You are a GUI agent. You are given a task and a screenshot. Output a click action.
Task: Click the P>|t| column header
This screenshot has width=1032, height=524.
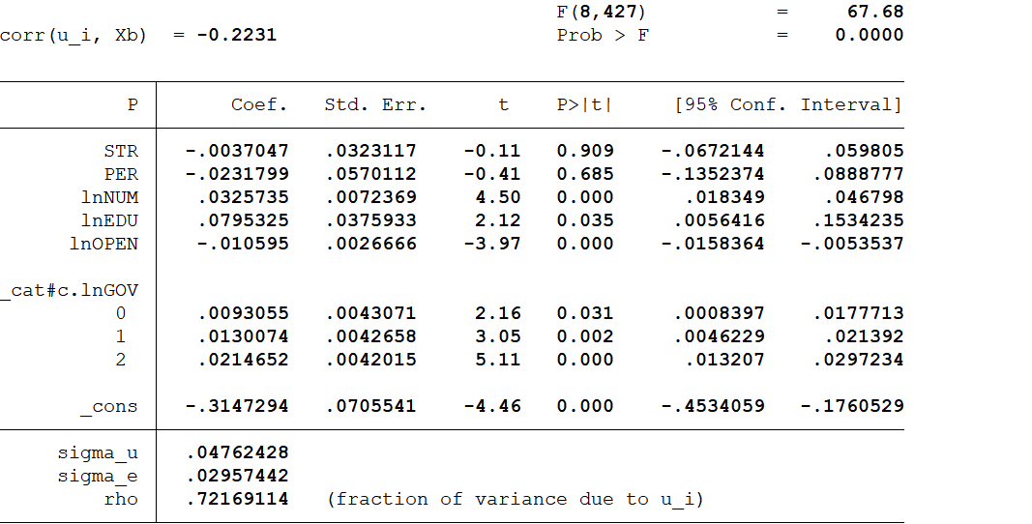584,104
